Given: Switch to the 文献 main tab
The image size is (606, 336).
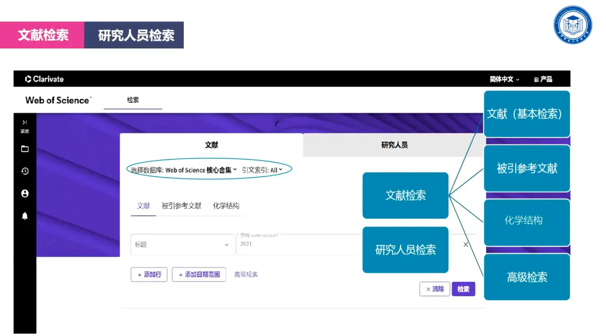Looking at the screenshot, I should pyautogui.click(x=212, y=145).
